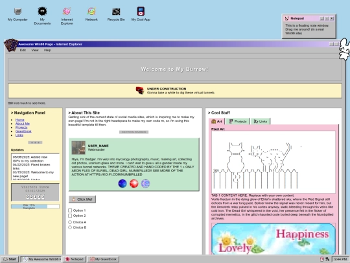Open the Recycle Bin icon
350x263 pixels.
[116, 14]
